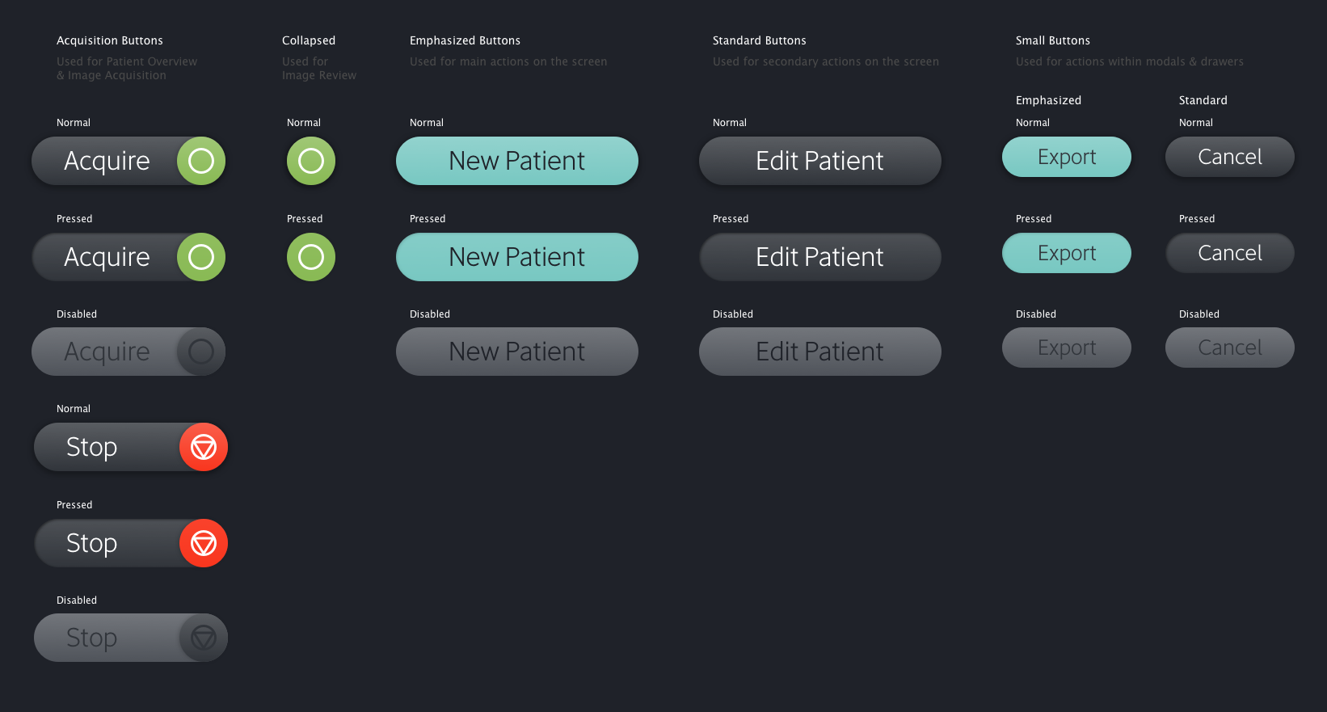Click the collapsed green acquire icon under Normal
The height and width of the screenshot is (712, 1327).
pyautogui.click(x=311, y=161)
